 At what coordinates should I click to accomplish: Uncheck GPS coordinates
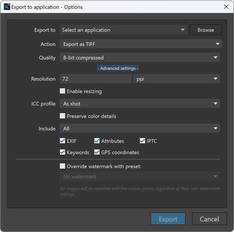[97, 152]
